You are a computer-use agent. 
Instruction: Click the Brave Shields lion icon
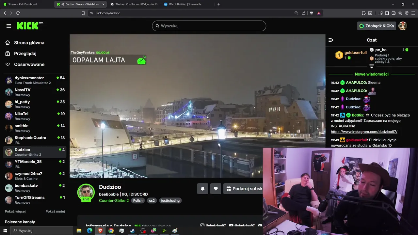coord(311,13)
